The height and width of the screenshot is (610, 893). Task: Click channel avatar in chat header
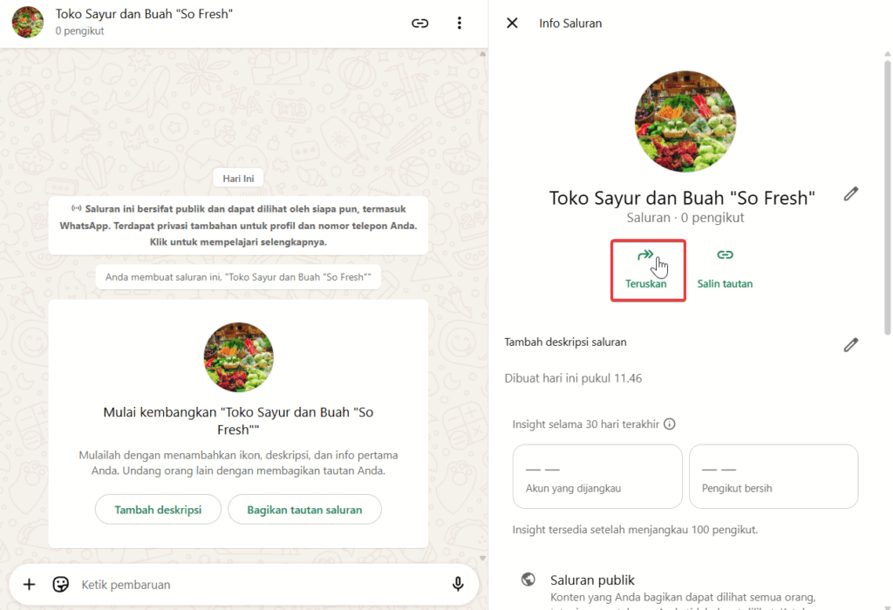coord(28,23)
